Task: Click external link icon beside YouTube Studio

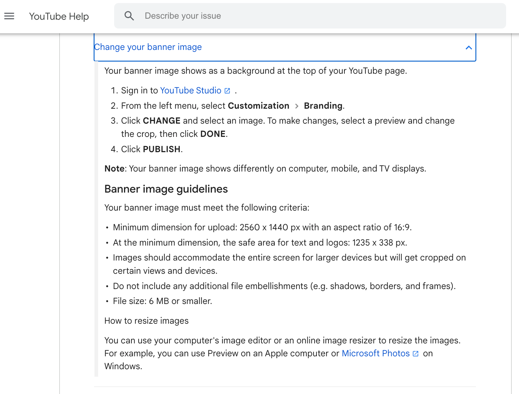Action: coord(227,91)
